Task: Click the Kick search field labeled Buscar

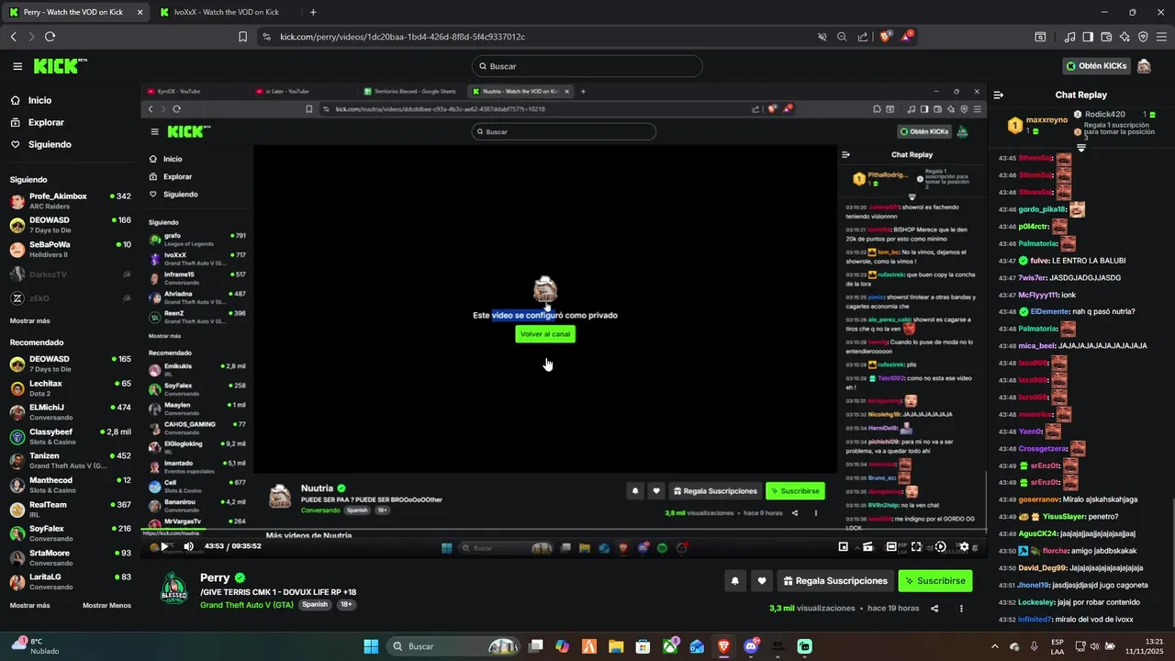Action: click(587, 66)
